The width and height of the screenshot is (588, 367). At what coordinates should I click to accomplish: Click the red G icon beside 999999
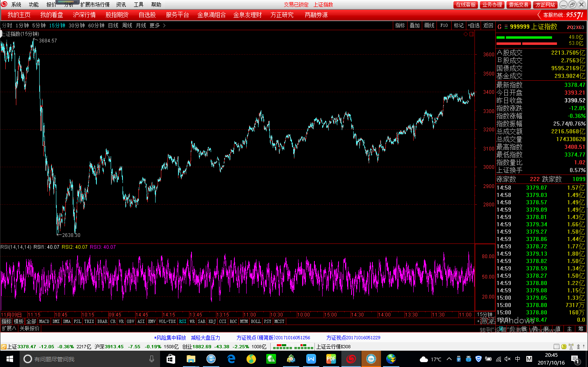[x=499, y=27]
